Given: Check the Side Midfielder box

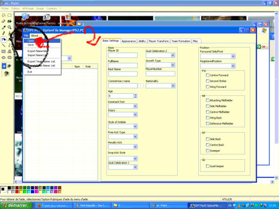Looking at the screenshot, I should pyautogui.click(x=207, y=106).
